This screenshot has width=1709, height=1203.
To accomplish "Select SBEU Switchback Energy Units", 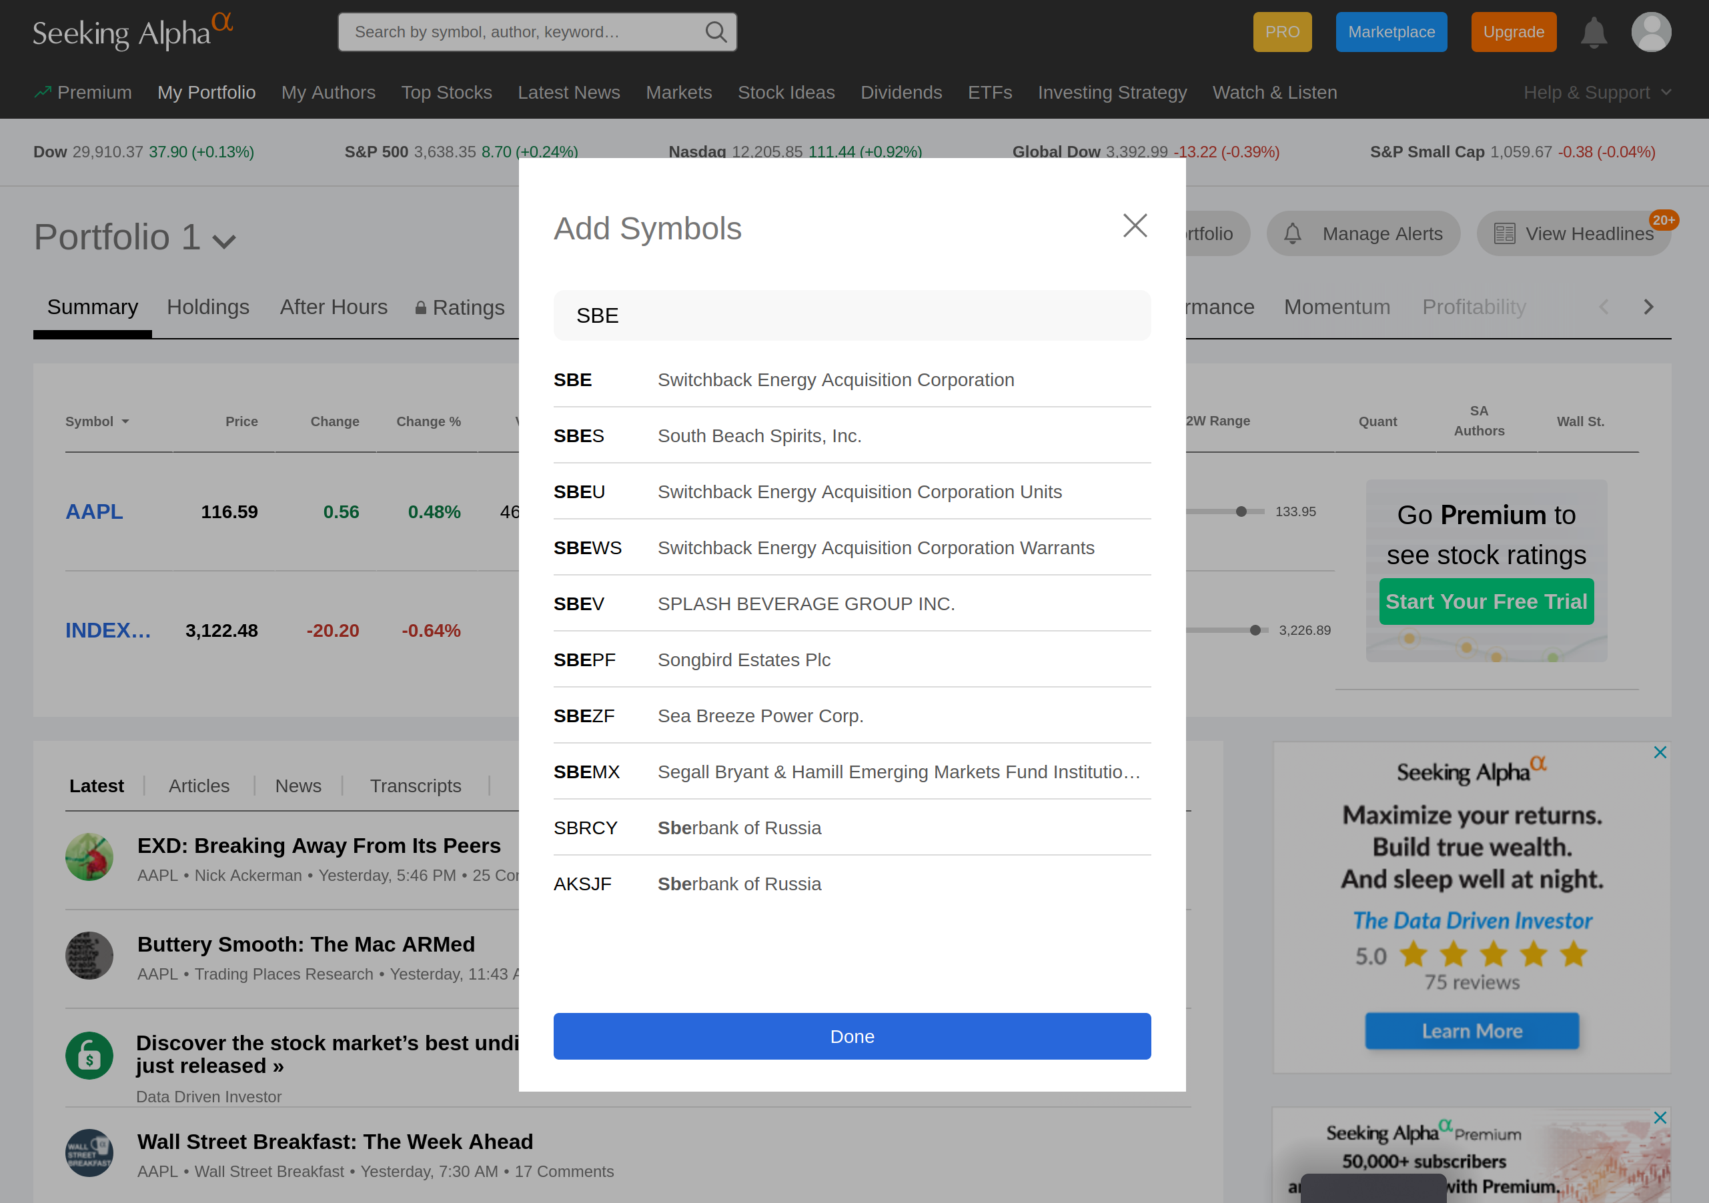I will (852, 491).
